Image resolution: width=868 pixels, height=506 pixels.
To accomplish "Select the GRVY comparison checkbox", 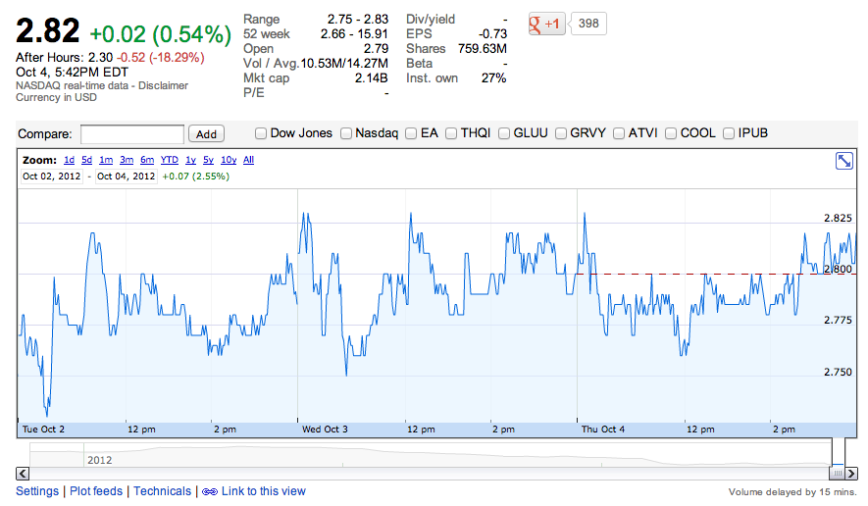I will 561,133.
